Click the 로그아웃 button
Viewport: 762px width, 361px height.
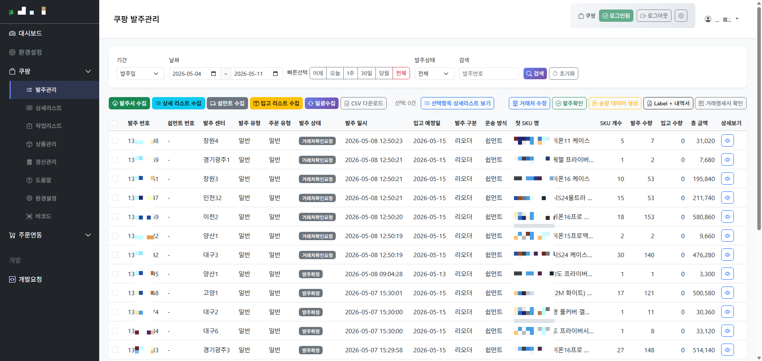click(x=654, y=16)
